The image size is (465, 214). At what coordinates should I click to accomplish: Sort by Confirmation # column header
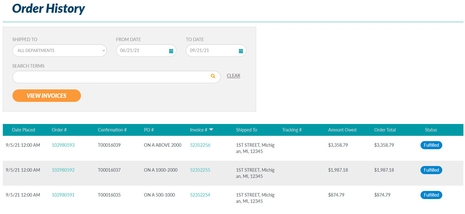(x=112, y=130)
